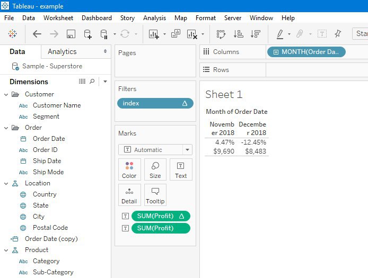Open the Text marks card
Image resolution: width=368 pixels, height=278 pixels.
coord(181,169)
